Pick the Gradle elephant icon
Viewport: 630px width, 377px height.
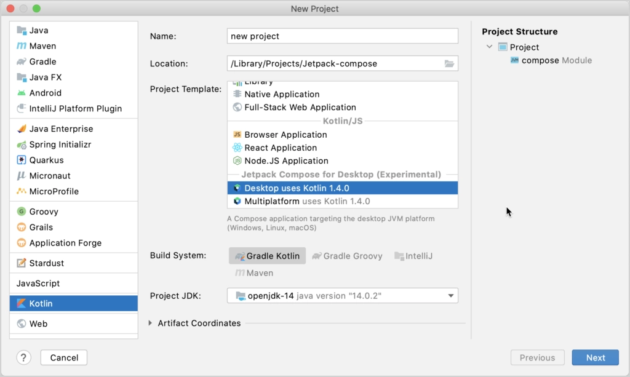point(22,62)
